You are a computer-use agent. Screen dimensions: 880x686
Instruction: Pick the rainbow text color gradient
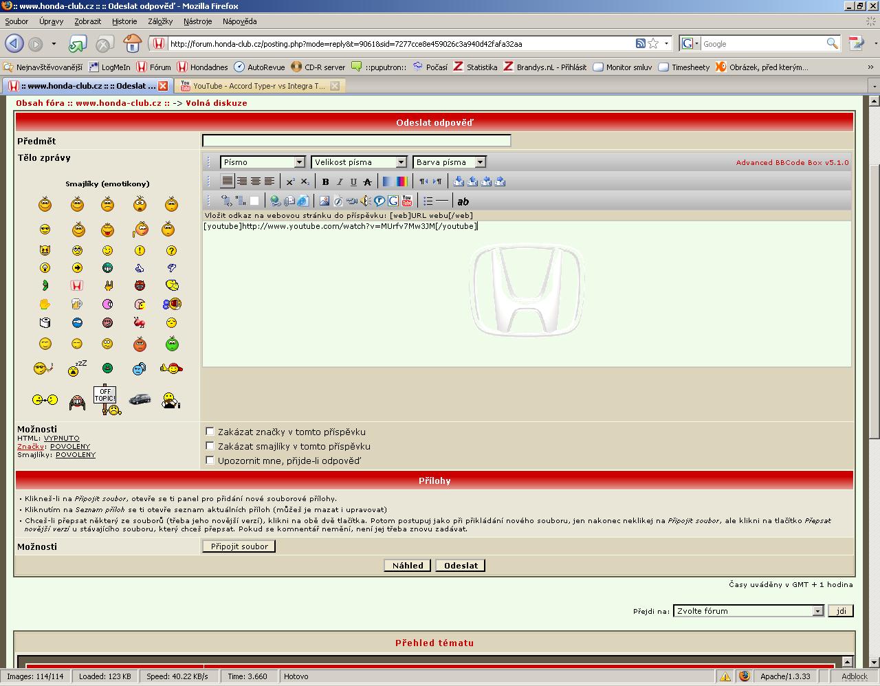401,182
